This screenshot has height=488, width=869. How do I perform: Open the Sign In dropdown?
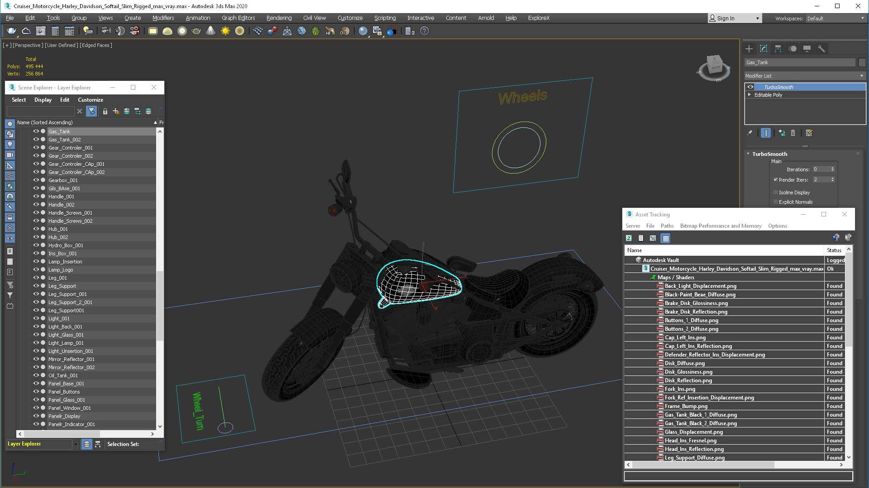click(735, 19)
